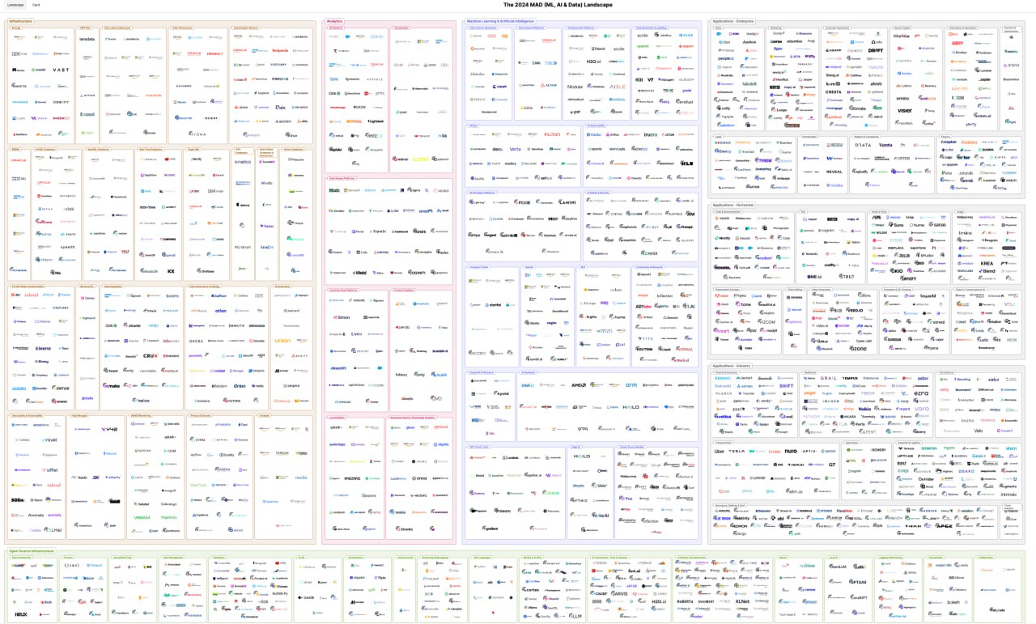Open the Uptake logo in Industrial & Logistics
This screenshot has width=1036, height=624.
point(906,456)
